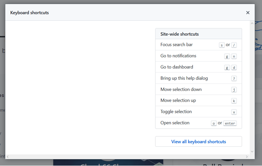Click the Site-wide shortcuts header
The height and width of the screenshot is (166, 262).
[x=180, y=34]
